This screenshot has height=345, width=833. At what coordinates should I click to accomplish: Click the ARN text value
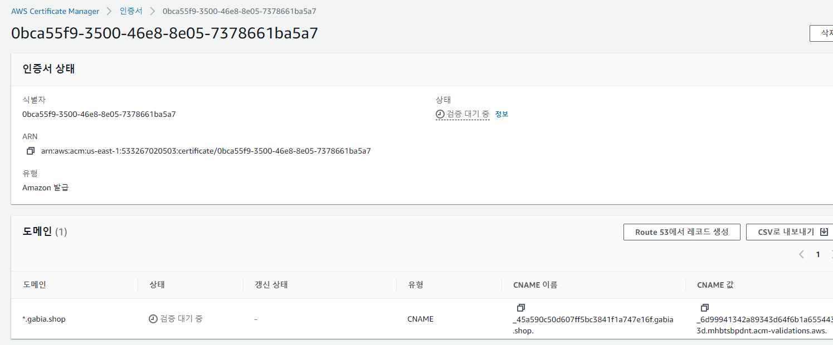coord(206,151)
